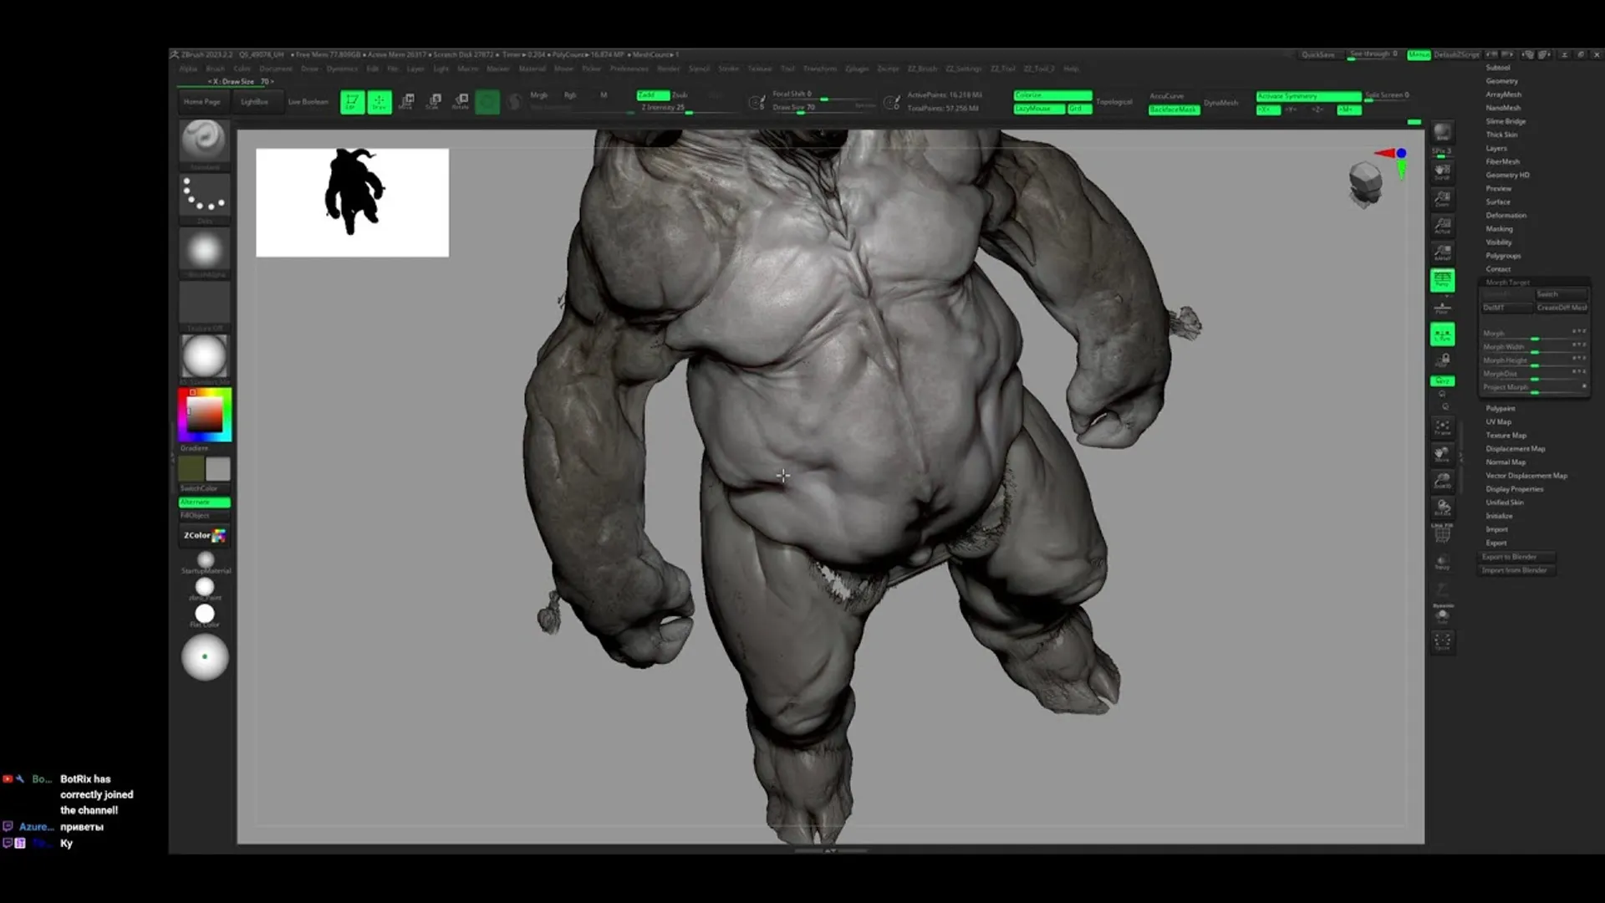Viewport: 1605px width, 903px height.
Task: Select the Edit mode button
Action: 352,102
